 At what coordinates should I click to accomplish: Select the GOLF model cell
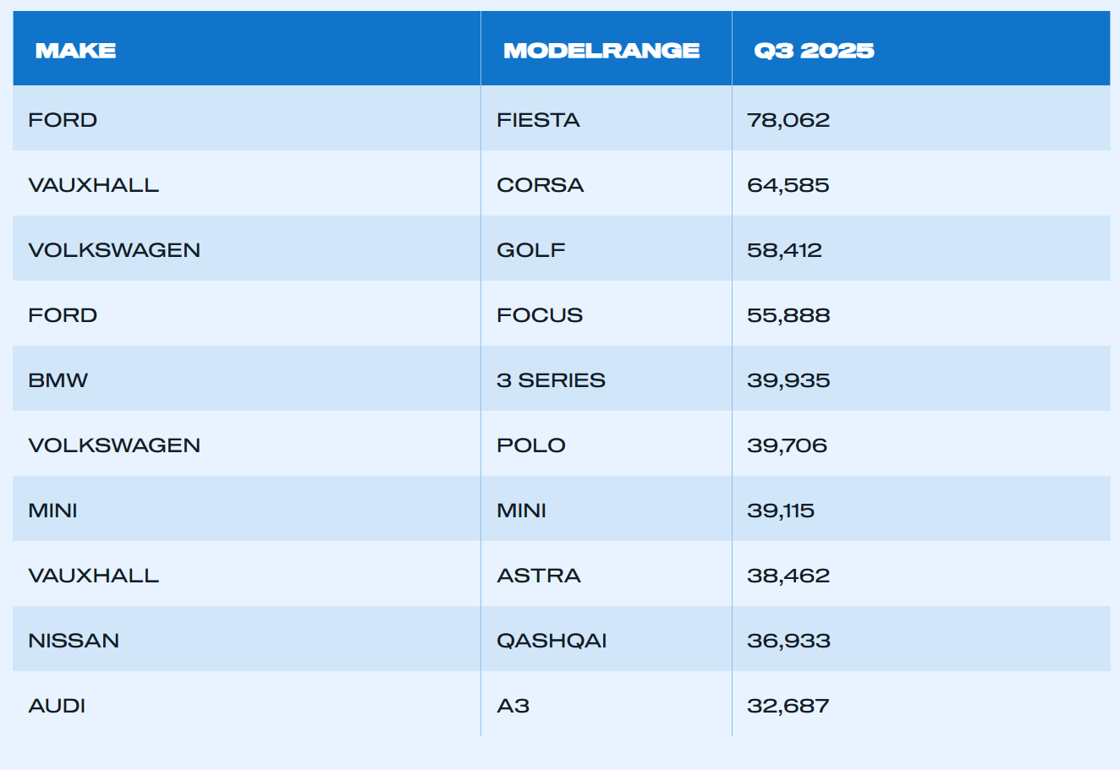click(x=530, y=250)
